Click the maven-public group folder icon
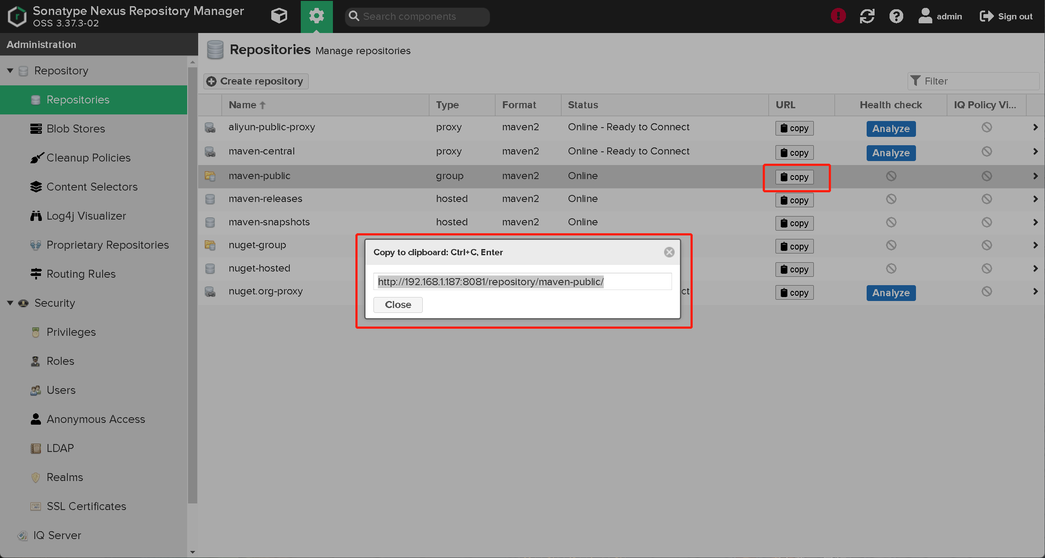The image size is (1045, 558). (x=210, y=176)
